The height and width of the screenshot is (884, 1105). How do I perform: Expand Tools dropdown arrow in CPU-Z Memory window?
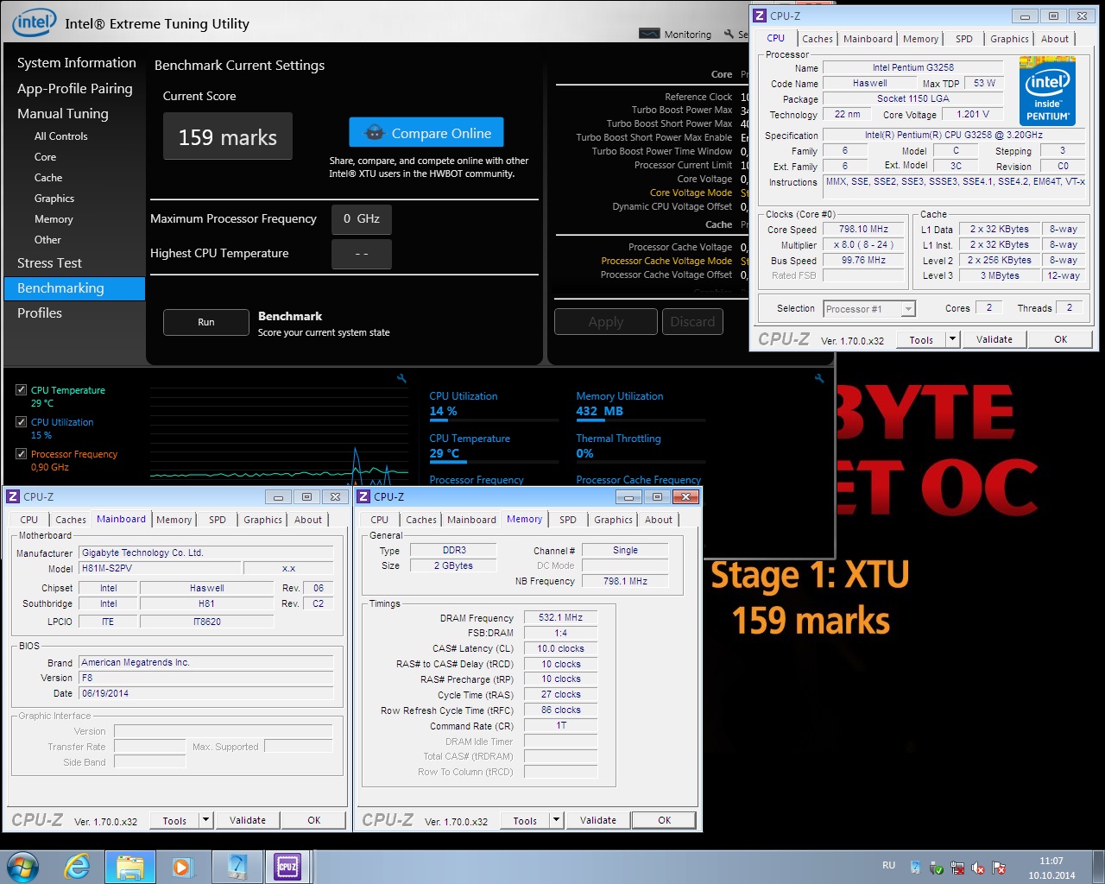pyautogui.click(x=556, y=820)
